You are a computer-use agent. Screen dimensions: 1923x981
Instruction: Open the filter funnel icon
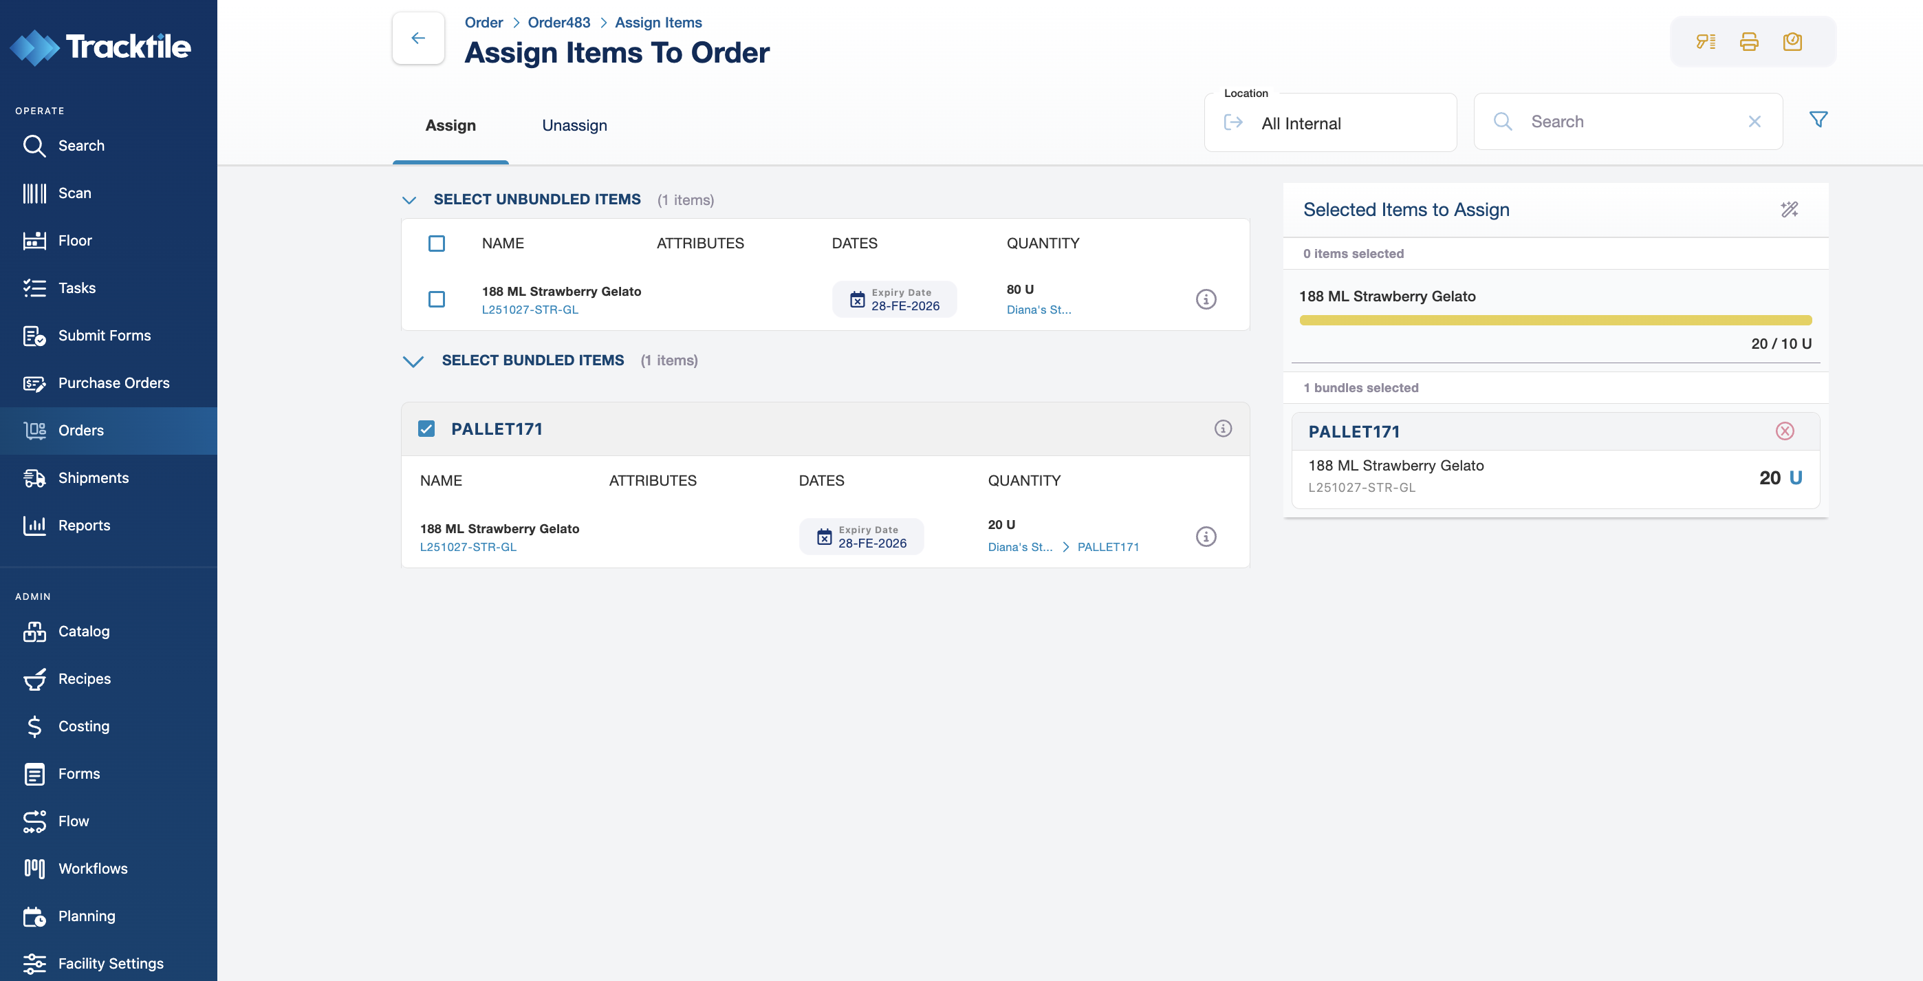(x=1818, y=120)
